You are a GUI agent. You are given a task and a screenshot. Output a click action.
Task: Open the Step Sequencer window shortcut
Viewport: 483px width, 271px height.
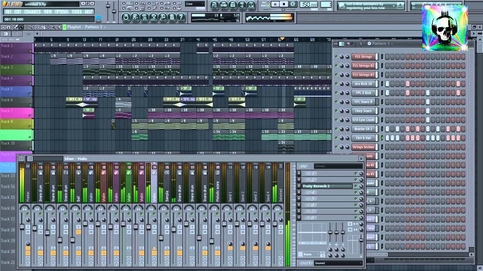tap(224, 5)
